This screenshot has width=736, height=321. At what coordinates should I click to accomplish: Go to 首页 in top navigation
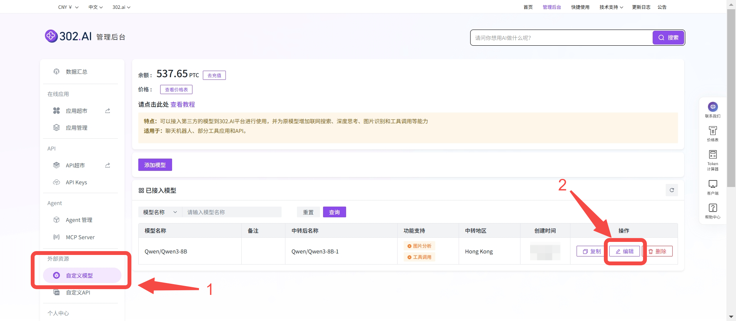(528, 7)
